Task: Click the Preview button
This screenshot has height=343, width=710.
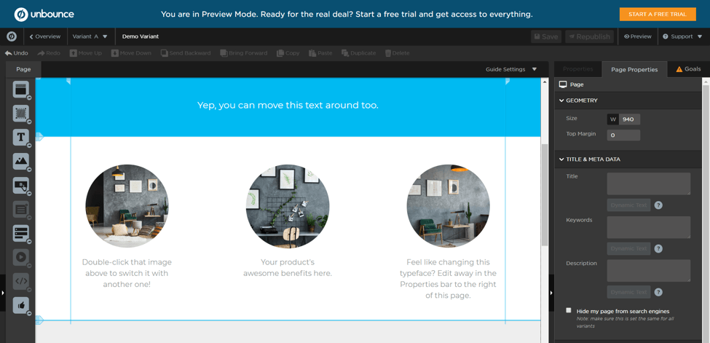Action: pos(637,36)
